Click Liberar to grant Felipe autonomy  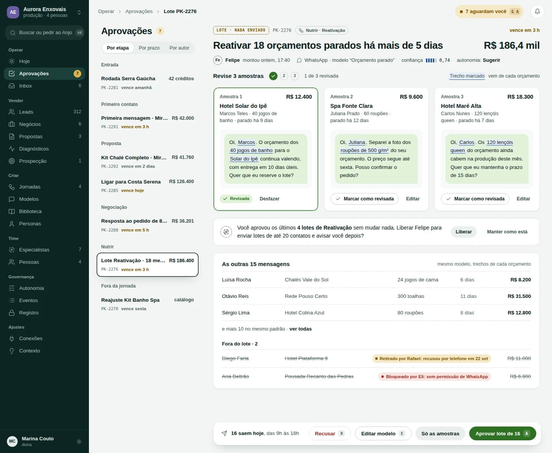click(463, 232)
